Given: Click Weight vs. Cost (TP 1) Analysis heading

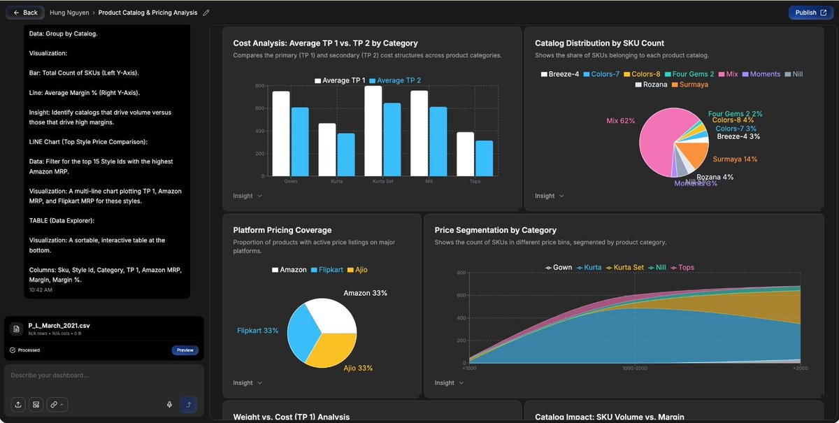Looking at the screenshot, I should coord(292,417).
